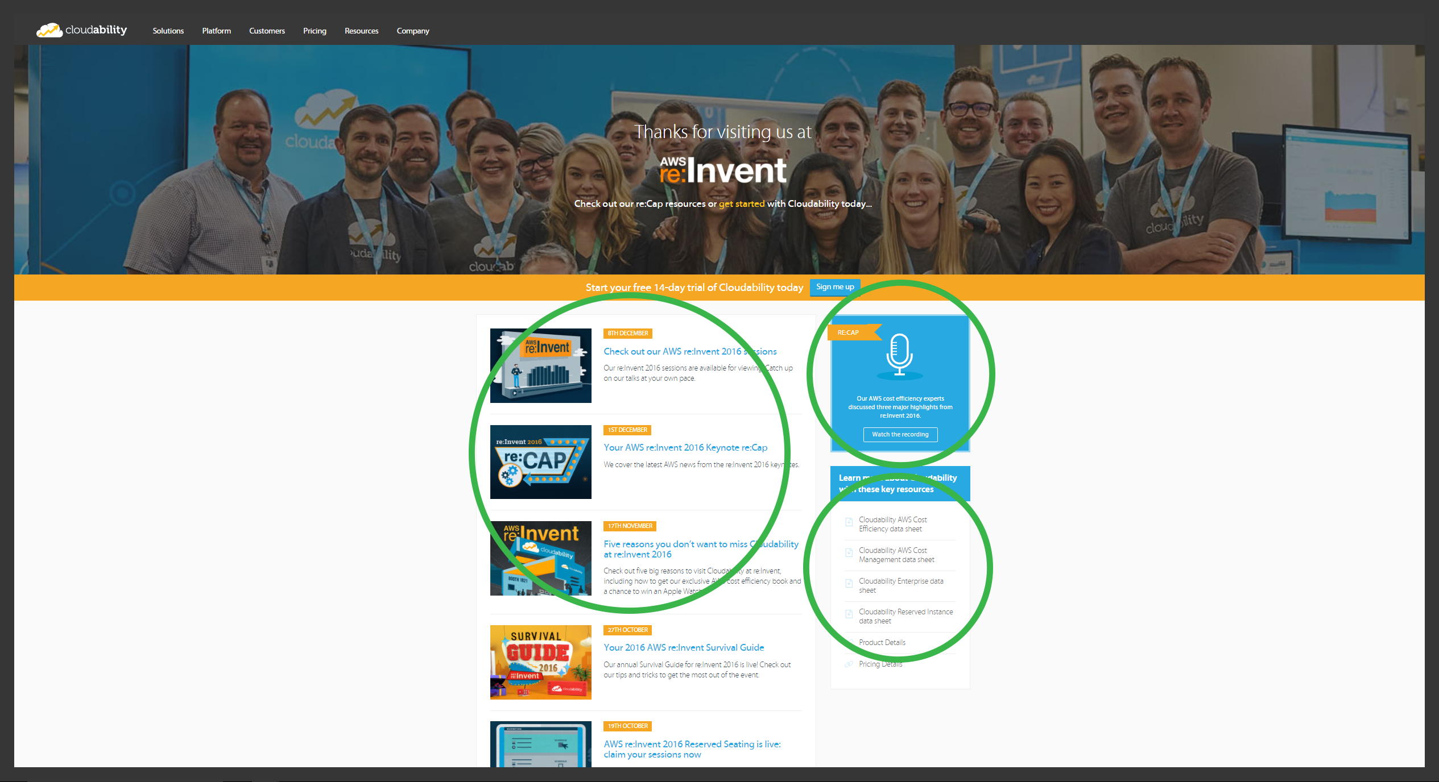Open the Solutions menu
Viewport: 1439px width, 782px height.
pos(168,31)
